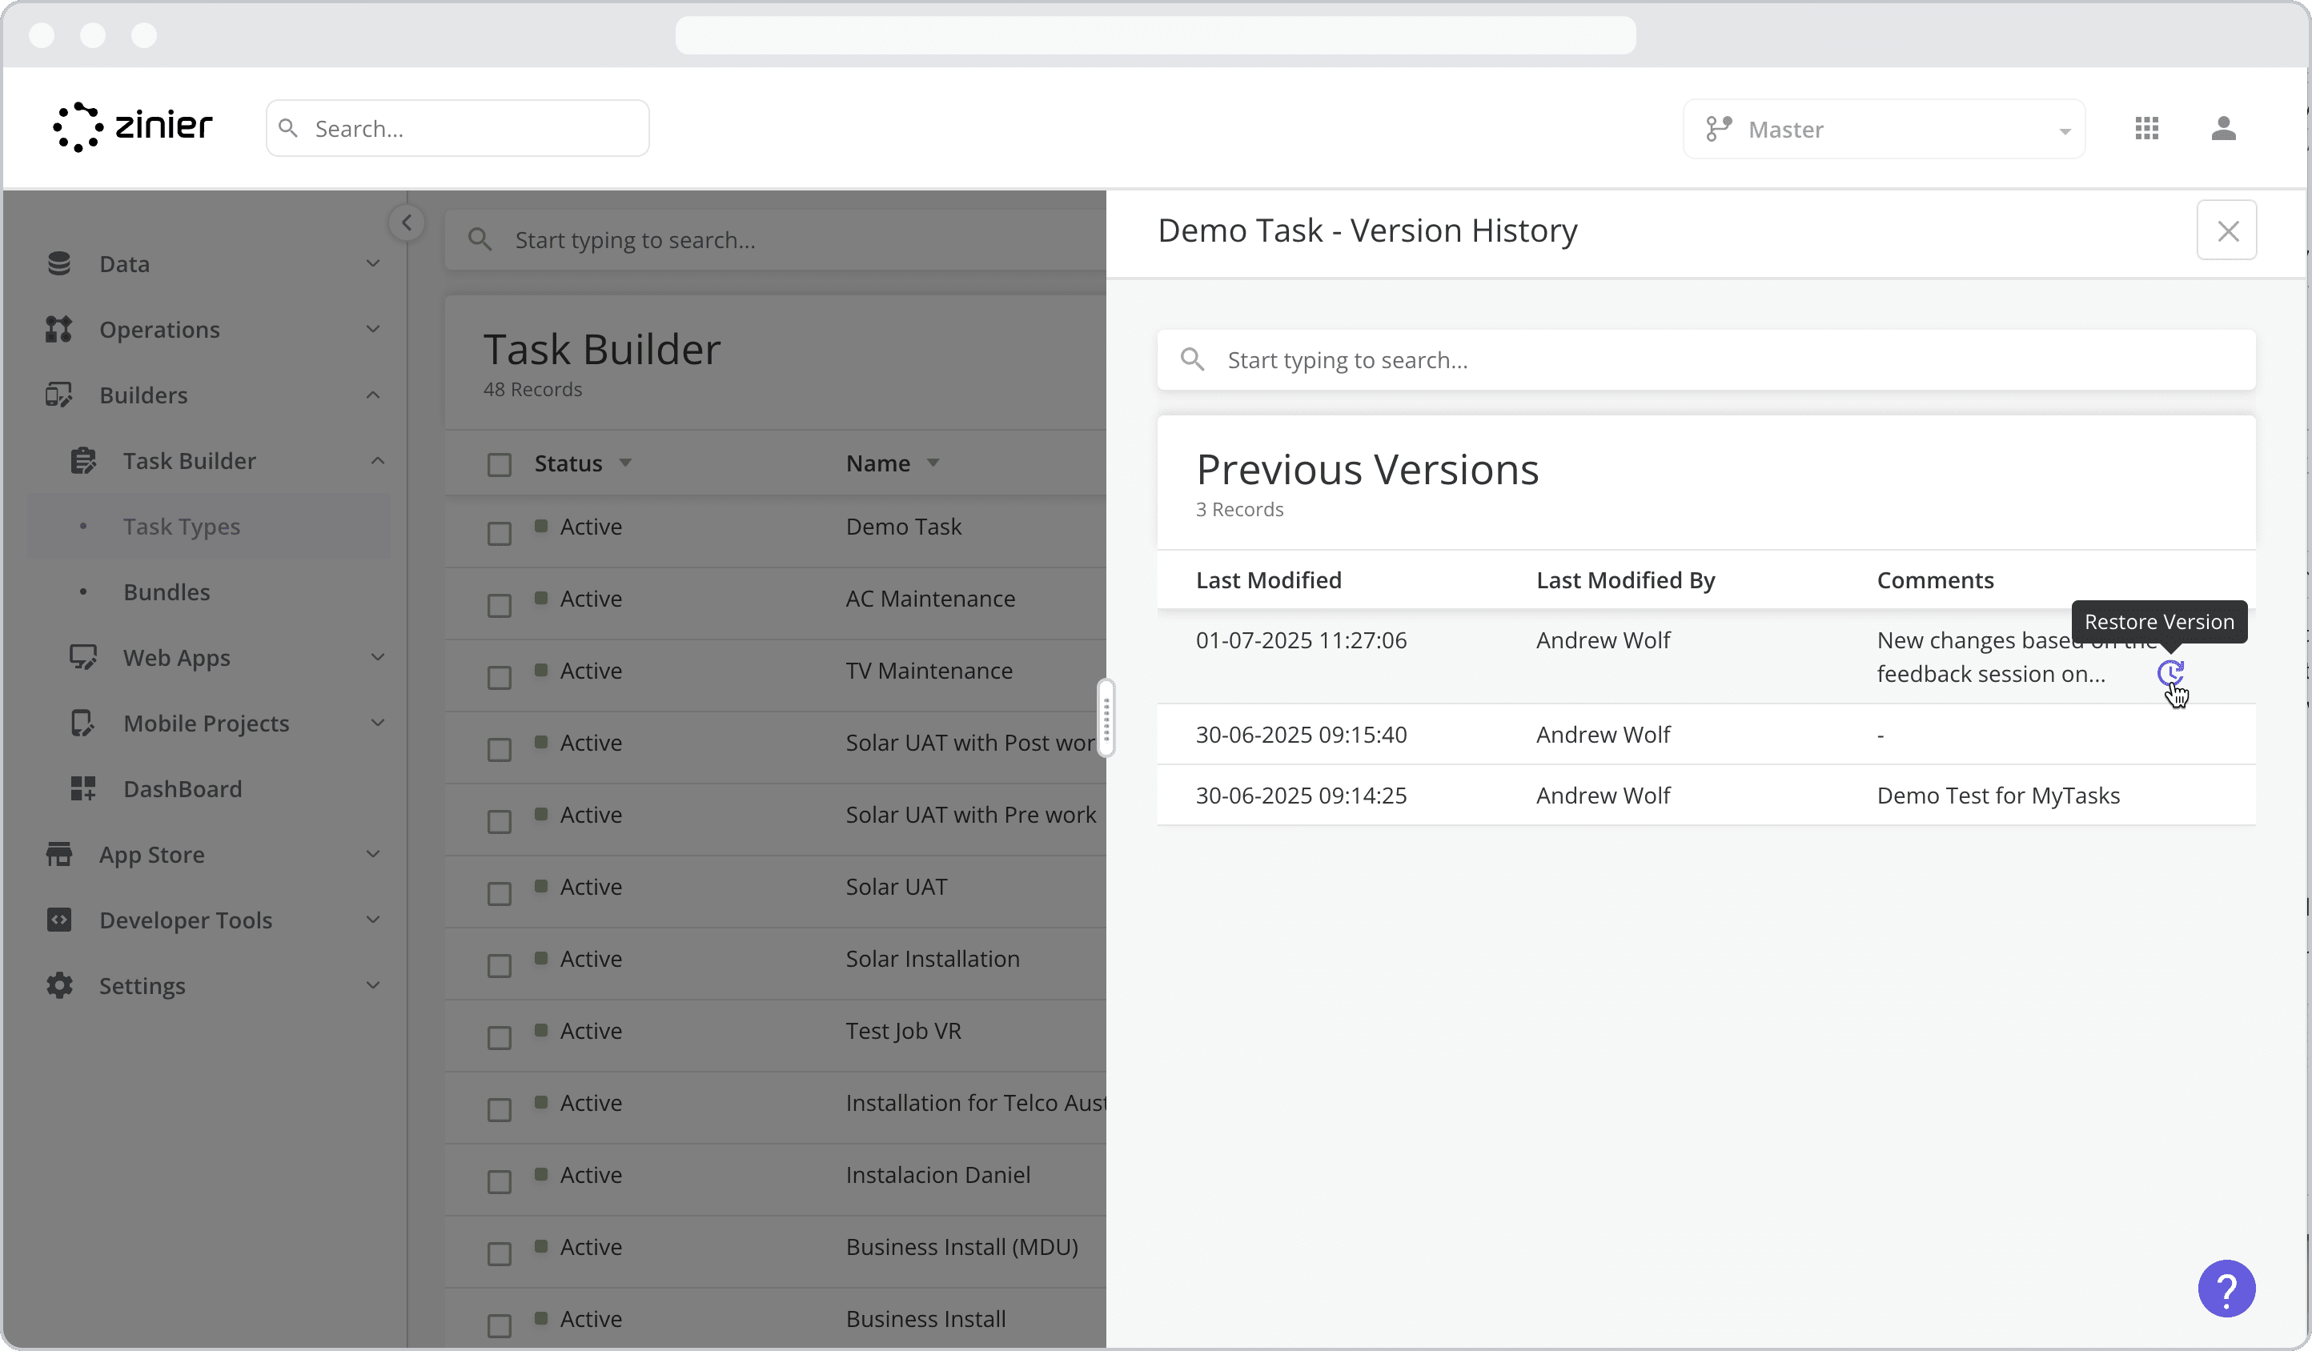Screen dimensions: 2312x1351
Task: Check the Business Install (MDU) row checkbox
Action: 499,1254
